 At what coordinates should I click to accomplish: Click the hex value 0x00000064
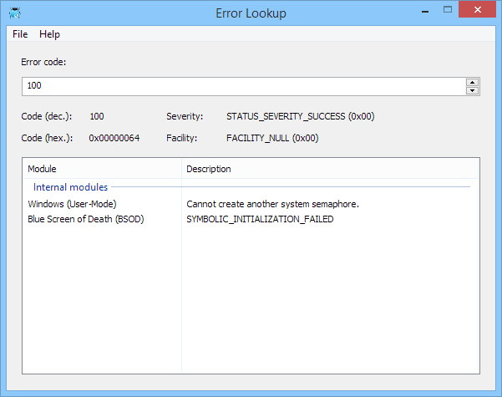point(114,138)
